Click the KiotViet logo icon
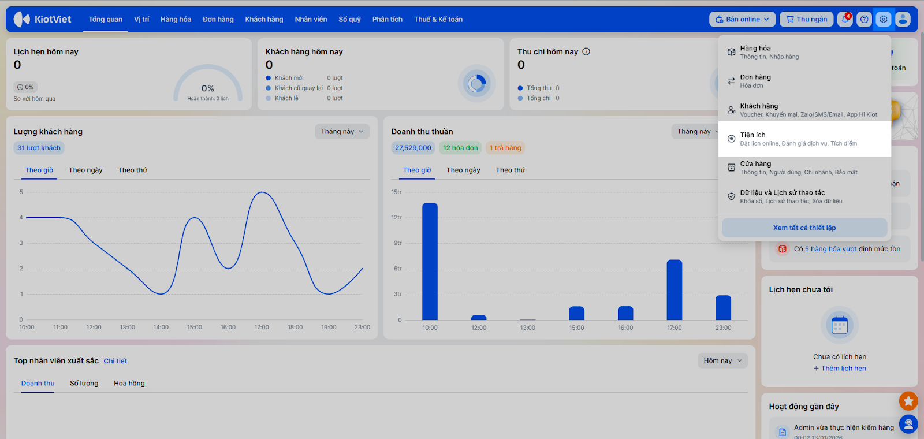 tap(22, 19)
